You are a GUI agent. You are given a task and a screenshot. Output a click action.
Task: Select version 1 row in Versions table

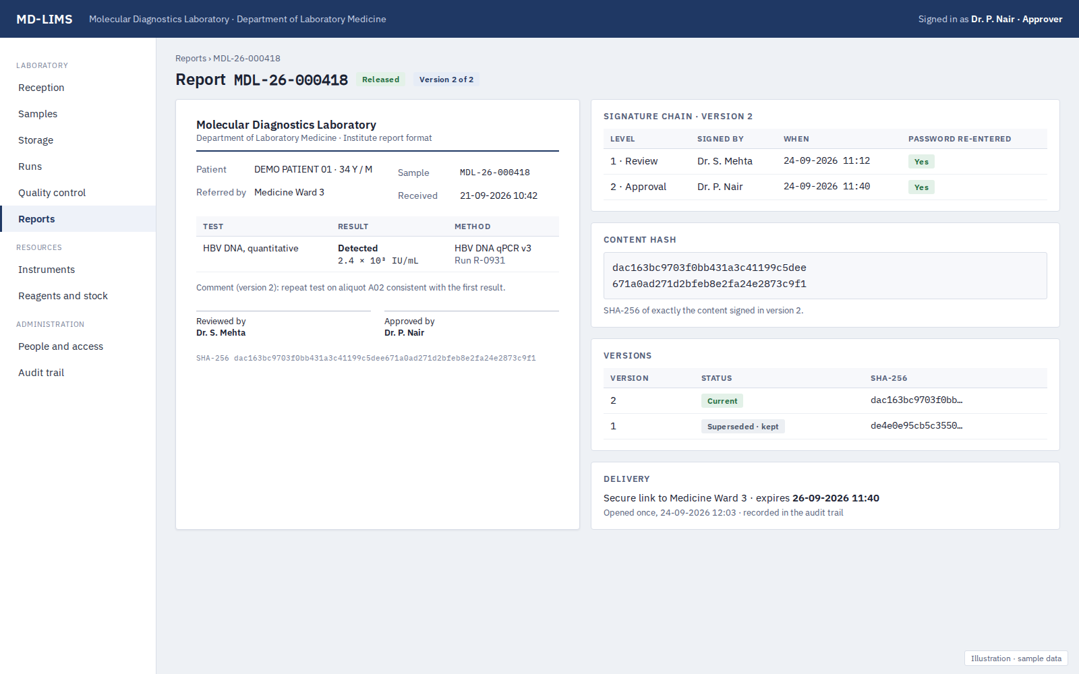point(825,426)
